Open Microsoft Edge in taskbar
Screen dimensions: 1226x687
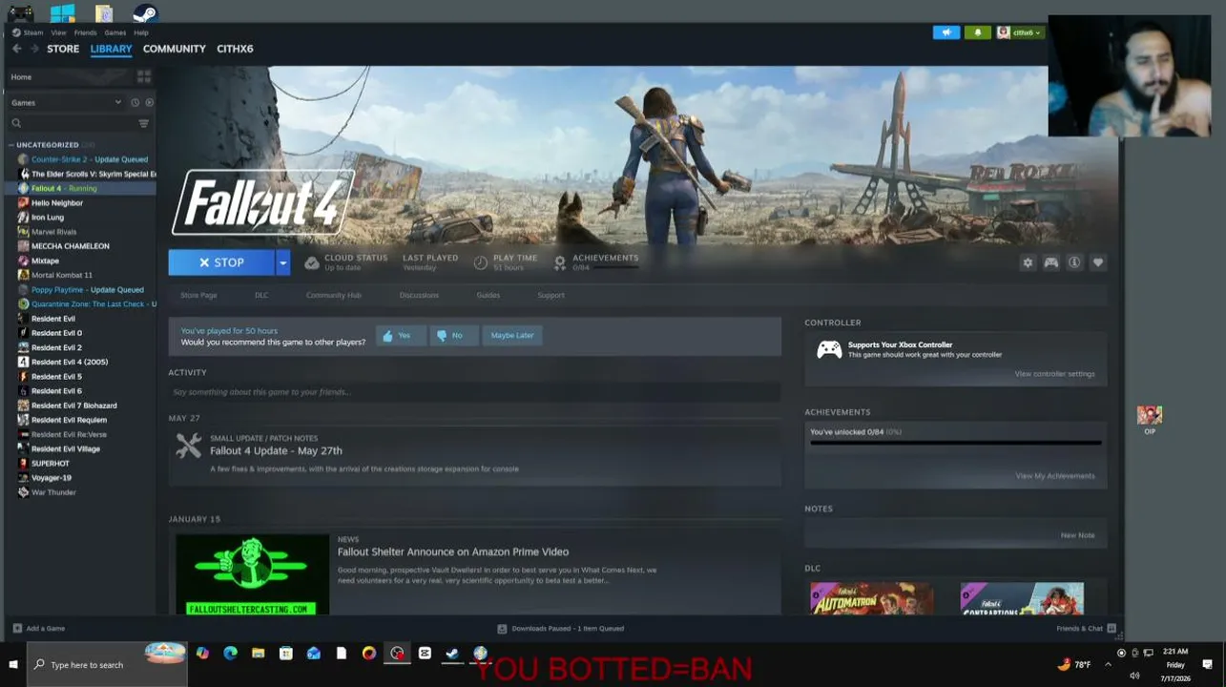[x=230, y=654]
